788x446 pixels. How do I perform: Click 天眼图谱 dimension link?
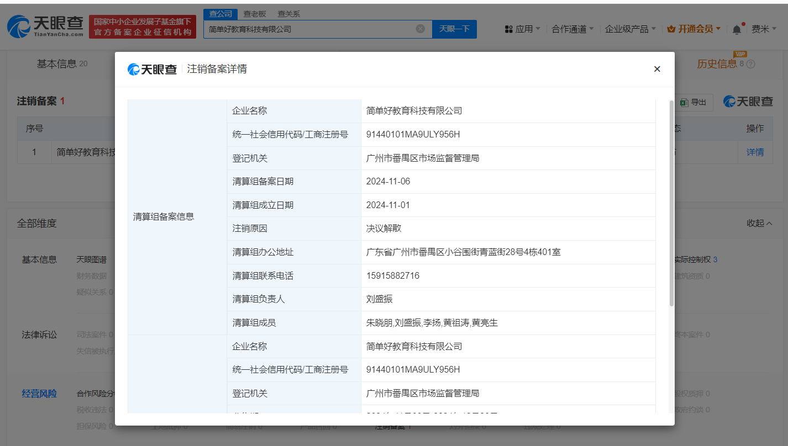(91, 259)
